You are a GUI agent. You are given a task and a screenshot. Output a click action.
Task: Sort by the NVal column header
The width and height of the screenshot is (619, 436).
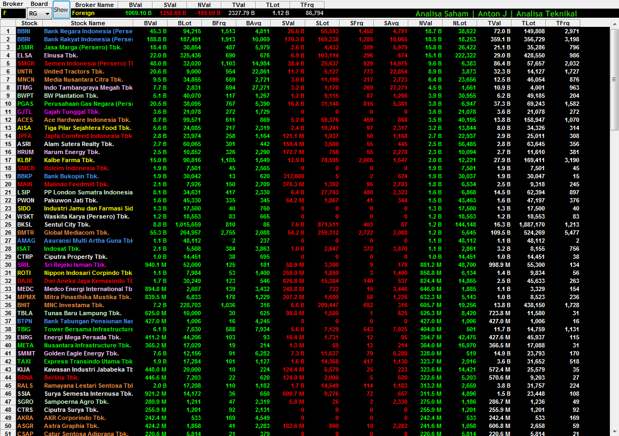tap(426, 23)
